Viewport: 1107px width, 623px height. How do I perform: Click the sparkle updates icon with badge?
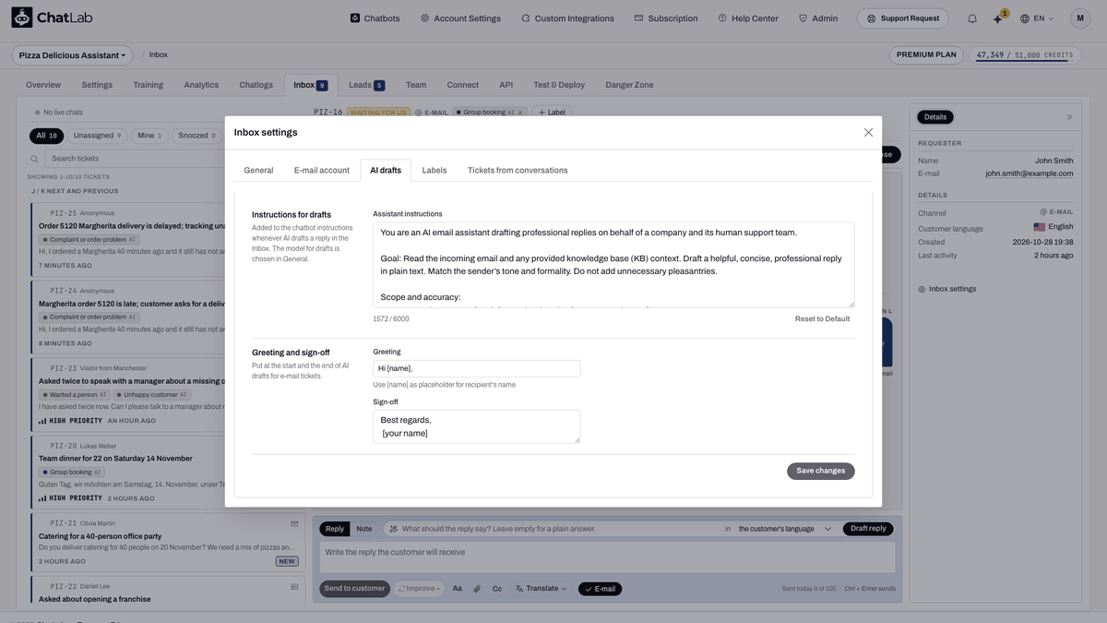pos(998,18)
